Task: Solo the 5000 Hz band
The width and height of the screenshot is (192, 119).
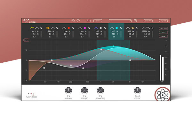Action: click(x=137, y=28)
